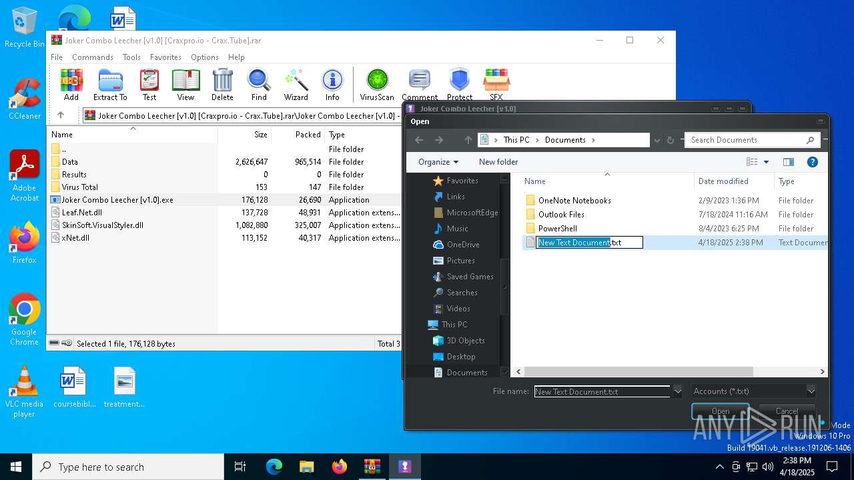Click WinRAR icon in the taskbar
The height and width of the screenshot is (480, 854).
click(x=372, y=467)
